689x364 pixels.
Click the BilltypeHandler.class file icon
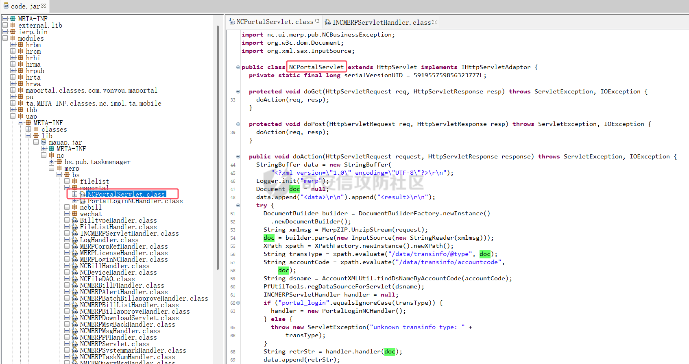point(75,220)
